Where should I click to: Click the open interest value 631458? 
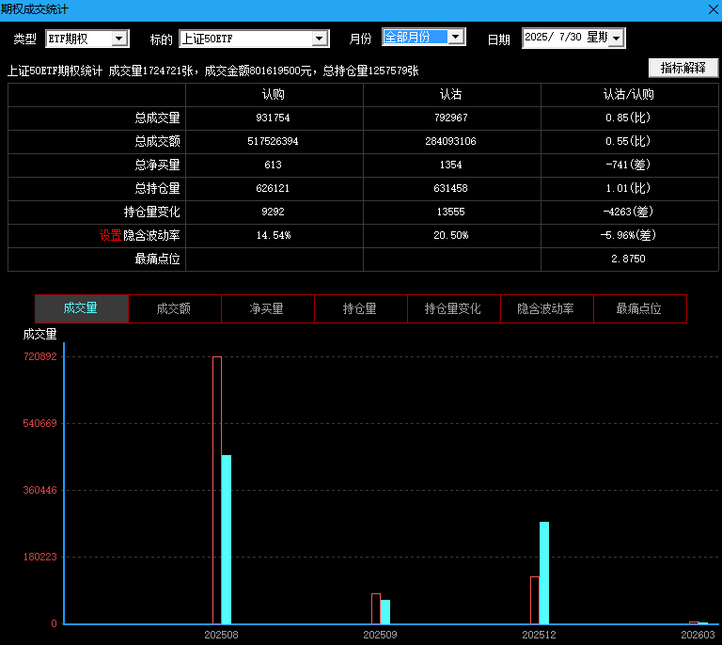tap(451, 188)
